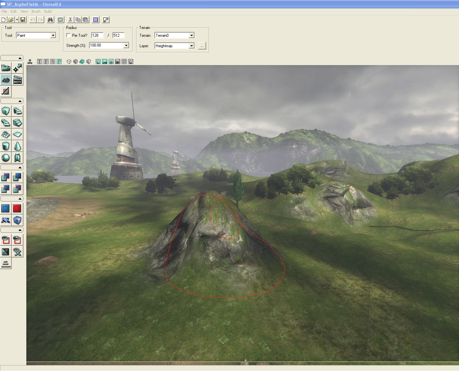Select the Terrain Editing mode mountain icon
The height and width of the screenshot is (371, 459).
coord(6,80)
